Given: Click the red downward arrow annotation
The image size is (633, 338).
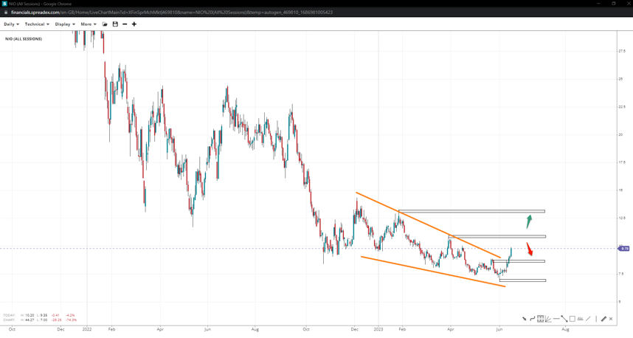Looking at the screenshot, I should click(x=529, y=249).
